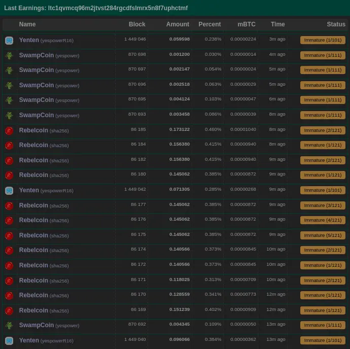
Task: Click the SwampCoin icon in block 870 697 row
Action: tap(9, 71)
